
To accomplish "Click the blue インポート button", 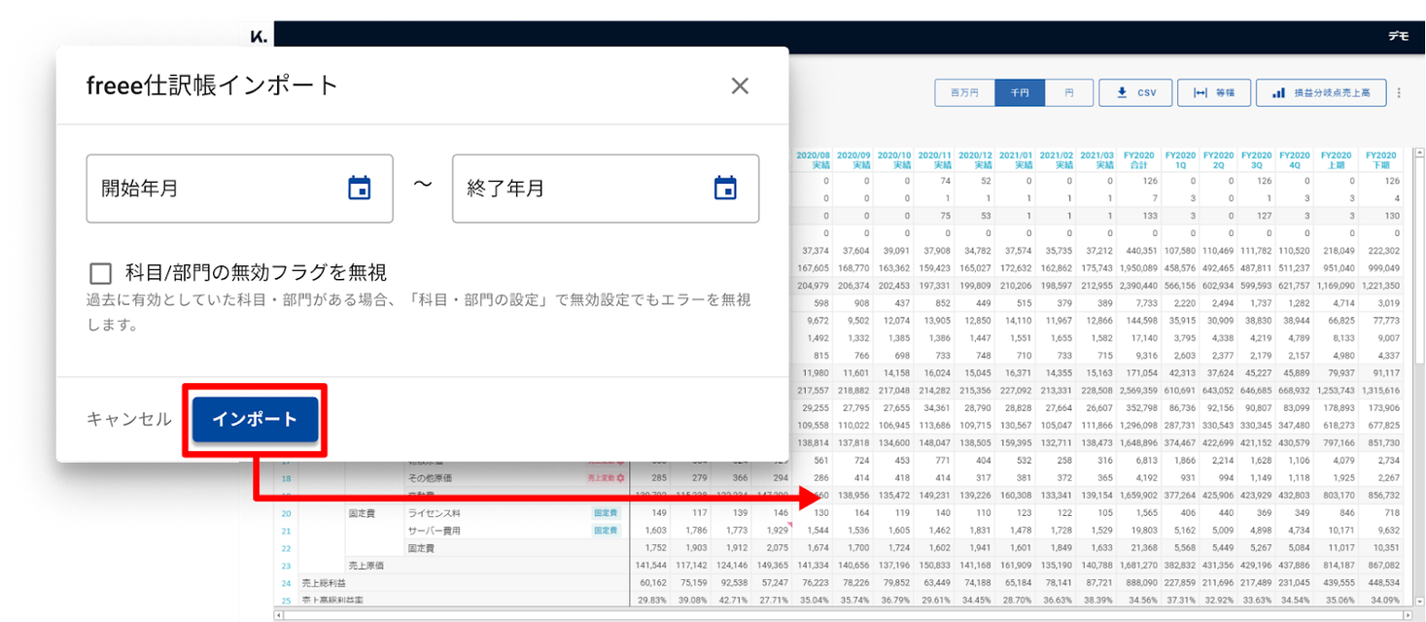I will (x=255, y=419).
